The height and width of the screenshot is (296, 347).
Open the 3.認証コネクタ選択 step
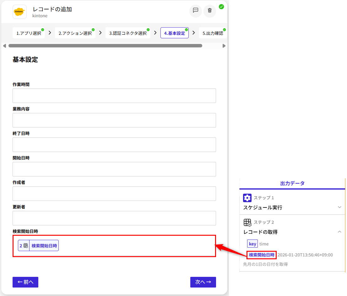coord(128,33)
